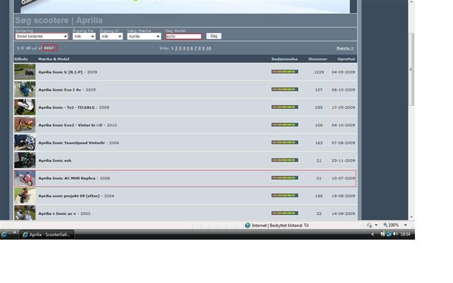
Task: Open thumbnail of Aprilia Sonic AC MHR Replica
Action: pos(25,178)
